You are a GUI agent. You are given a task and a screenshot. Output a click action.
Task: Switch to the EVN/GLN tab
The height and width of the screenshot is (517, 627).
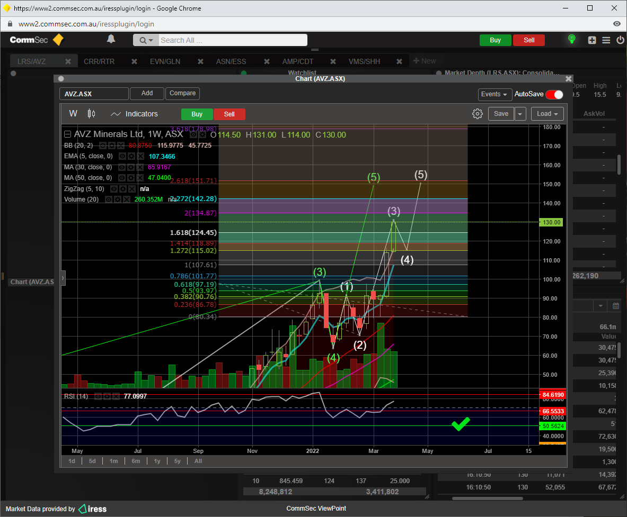[165, 61]
